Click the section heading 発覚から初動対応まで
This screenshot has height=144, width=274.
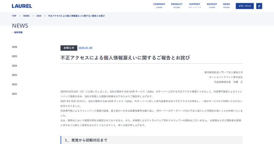tap(86, 140)
